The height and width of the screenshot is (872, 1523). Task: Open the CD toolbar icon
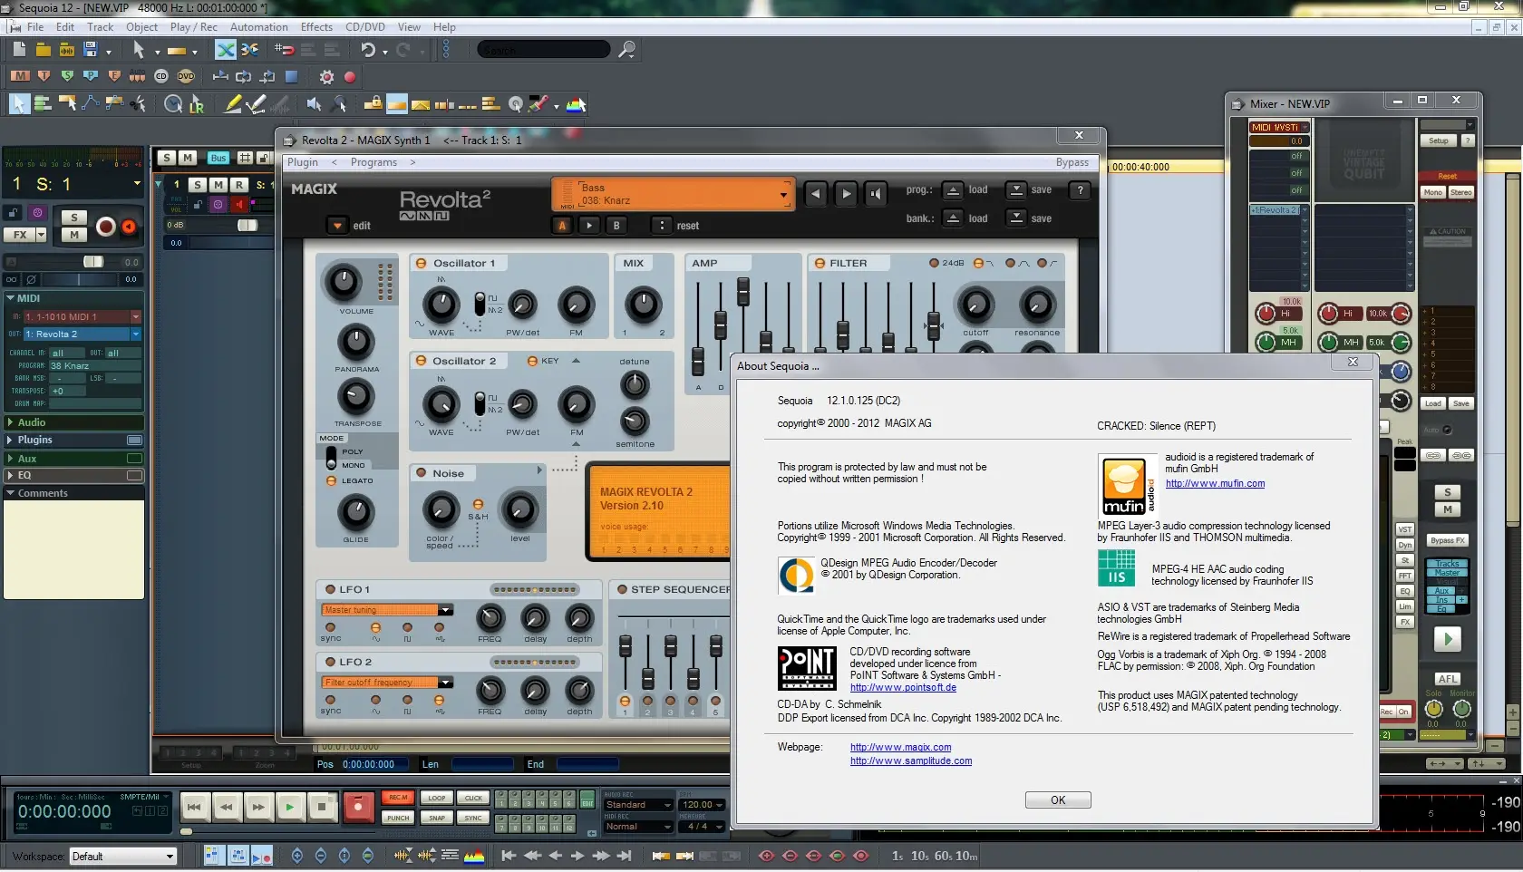161,76
